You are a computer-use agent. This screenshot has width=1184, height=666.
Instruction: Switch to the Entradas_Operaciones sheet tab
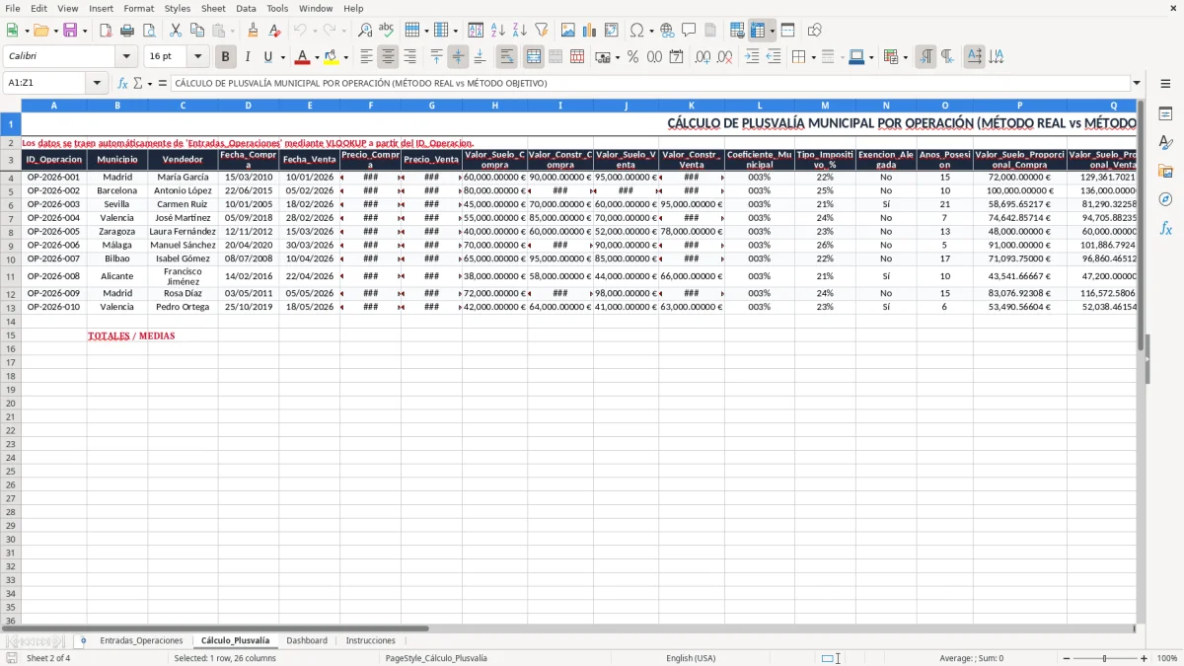(141, 640)
